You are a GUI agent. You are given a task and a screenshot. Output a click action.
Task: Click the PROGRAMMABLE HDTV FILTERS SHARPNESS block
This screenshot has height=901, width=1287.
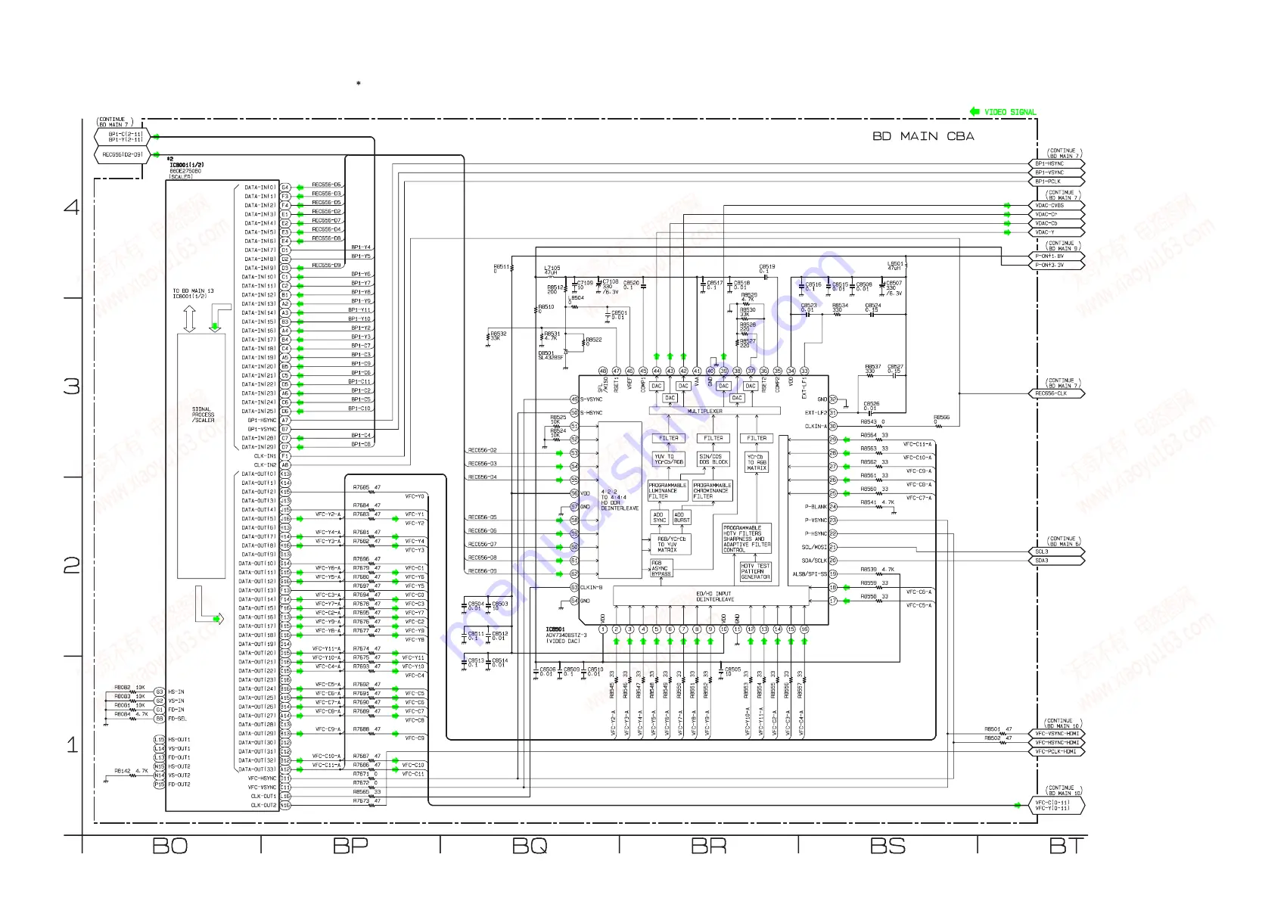[747, 539]
